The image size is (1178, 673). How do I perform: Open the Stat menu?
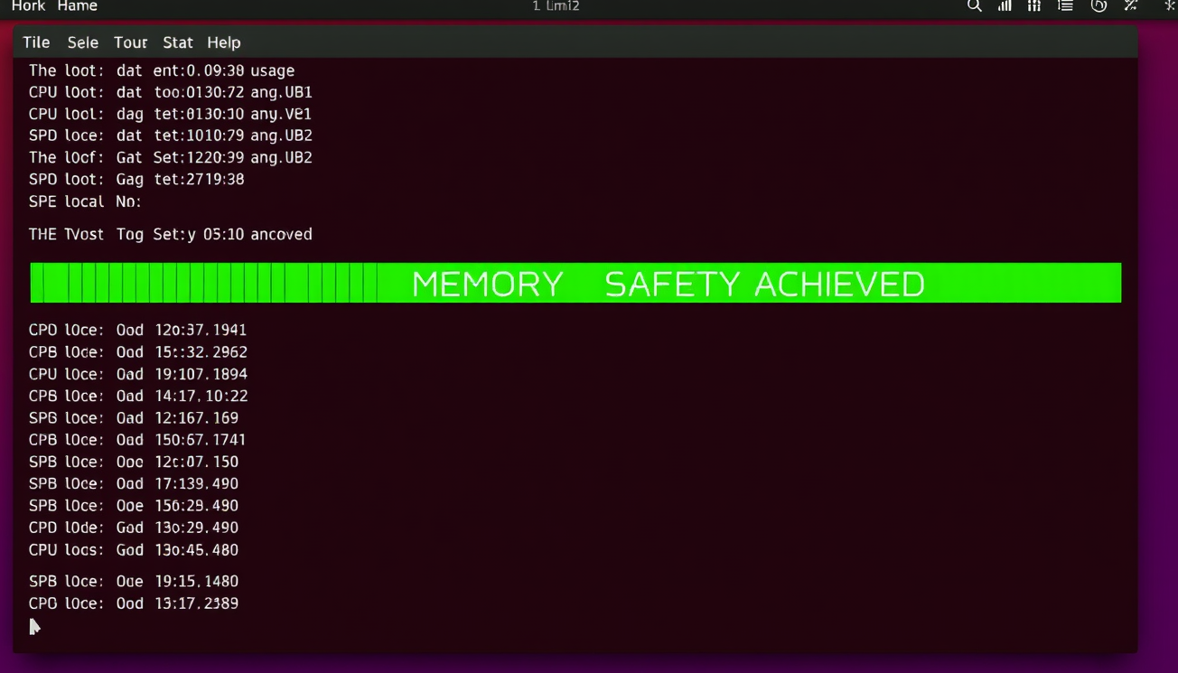178,42
